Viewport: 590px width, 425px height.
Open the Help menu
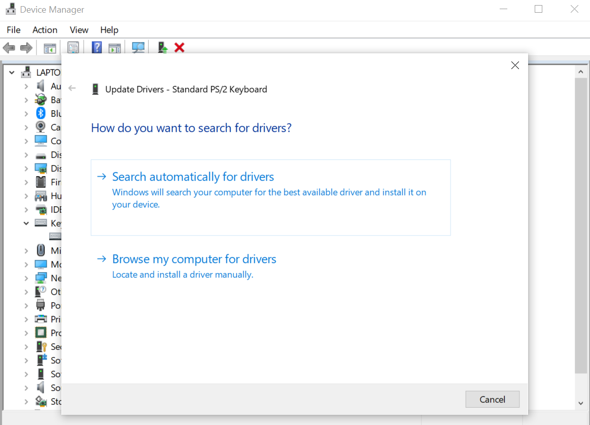click(x=109, y=30)
